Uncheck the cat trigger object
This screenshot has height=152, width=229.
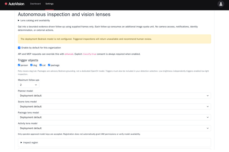pyautogui.click(x=41, y=65)
